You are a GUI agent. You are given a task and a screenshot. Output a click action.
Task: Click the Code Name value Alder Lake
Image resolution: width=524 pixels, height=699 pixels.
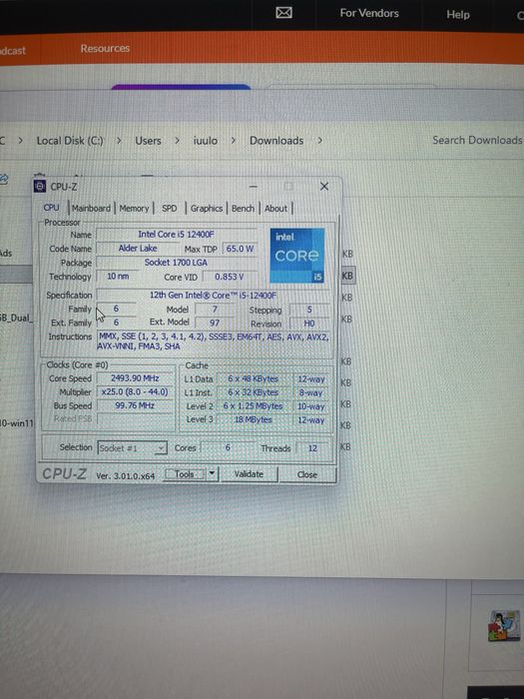pyautogui.click(x=138, y=249)
